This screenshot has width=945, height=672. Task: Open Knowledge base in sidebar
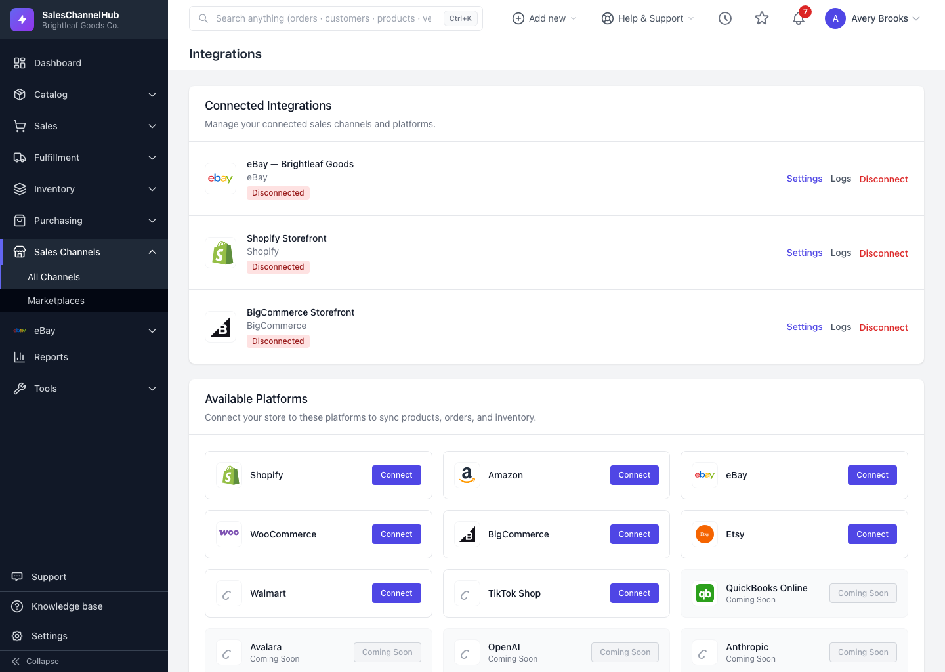point(84,606)
